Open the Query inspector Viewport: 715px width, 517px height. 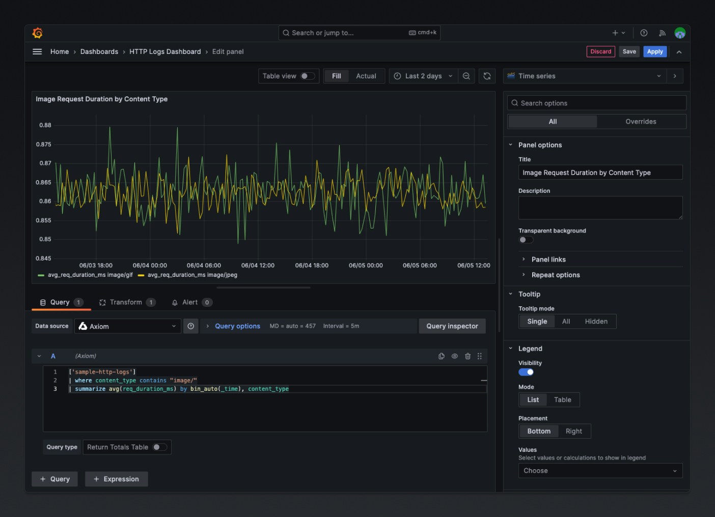point(452,326)
